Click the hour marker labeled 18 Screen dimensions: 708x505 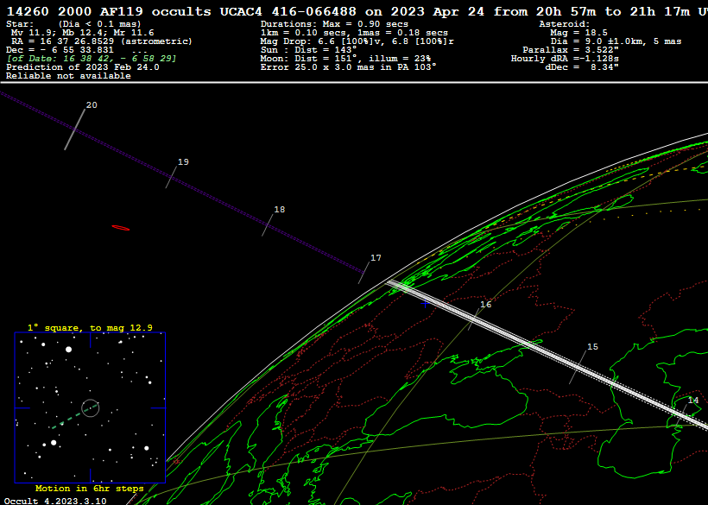click(x=280, y=210)
